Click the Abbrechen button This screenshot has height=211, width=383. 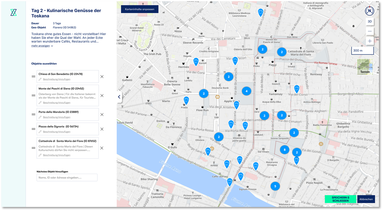click(366, 199)
